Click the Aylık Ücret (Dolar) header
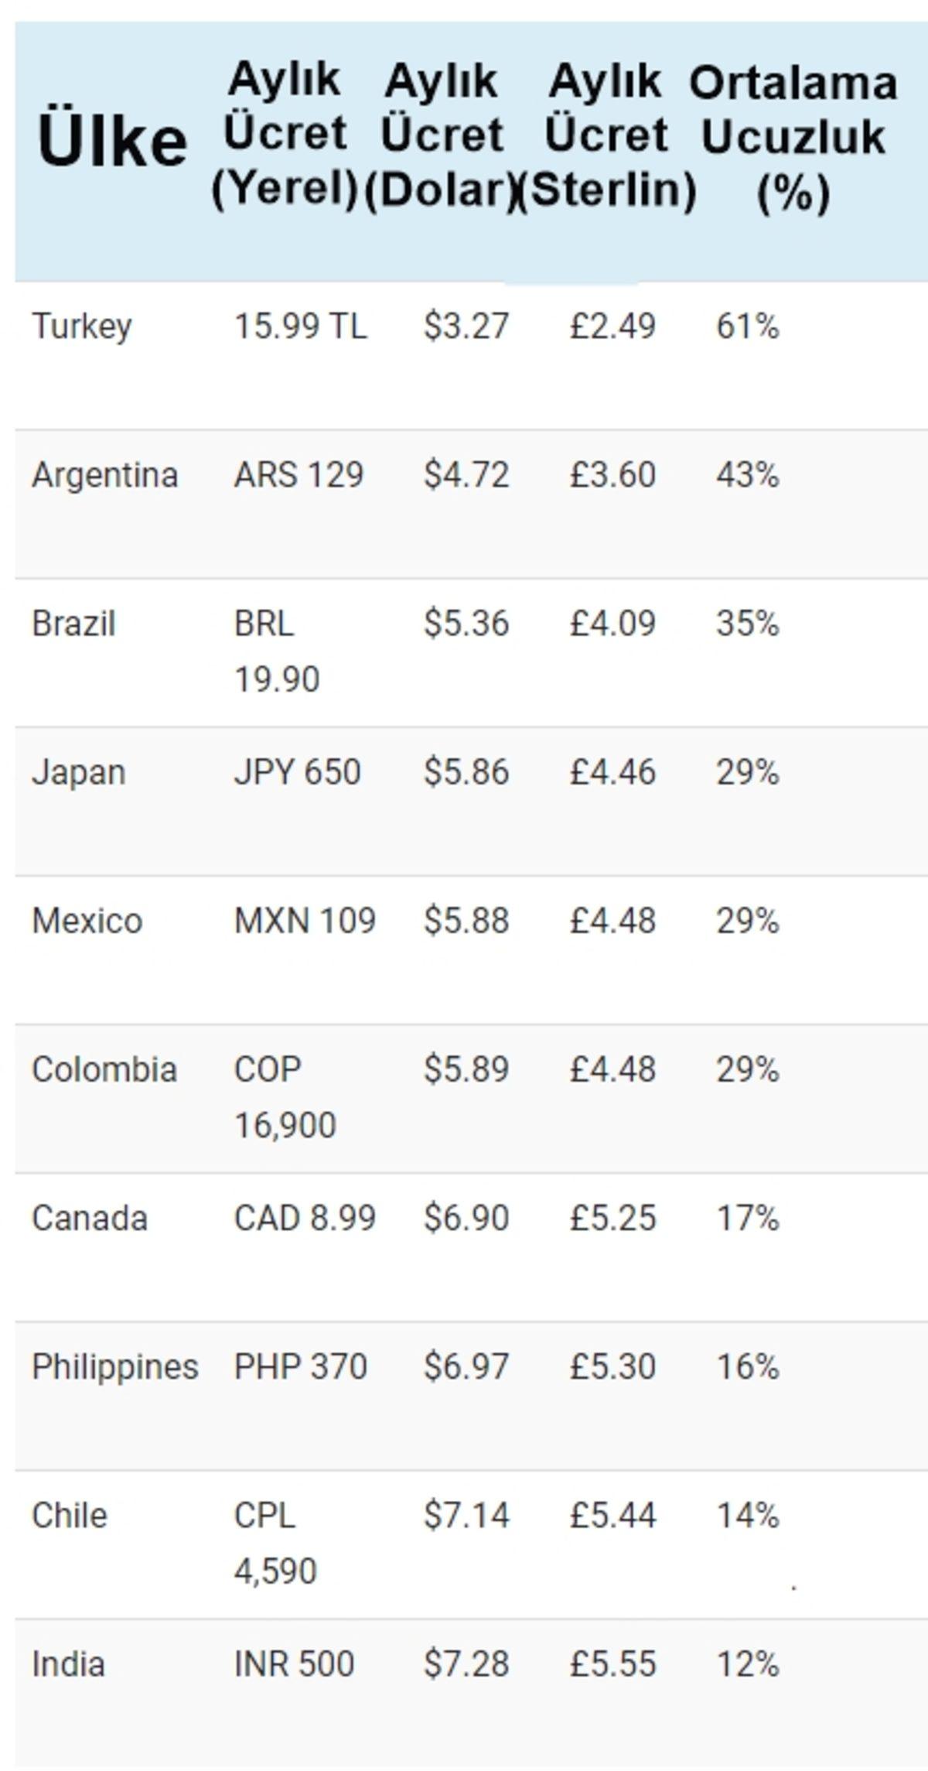Screen dimensions: 928x1771 442,136
